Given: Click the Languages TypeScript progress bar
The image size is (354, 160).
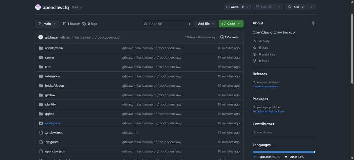Looking at the screenshot, I should coord(283,152).
